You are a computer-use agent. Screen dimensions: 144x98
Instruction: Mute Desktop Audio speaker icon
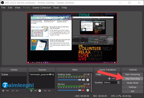[x=83, y=80]
